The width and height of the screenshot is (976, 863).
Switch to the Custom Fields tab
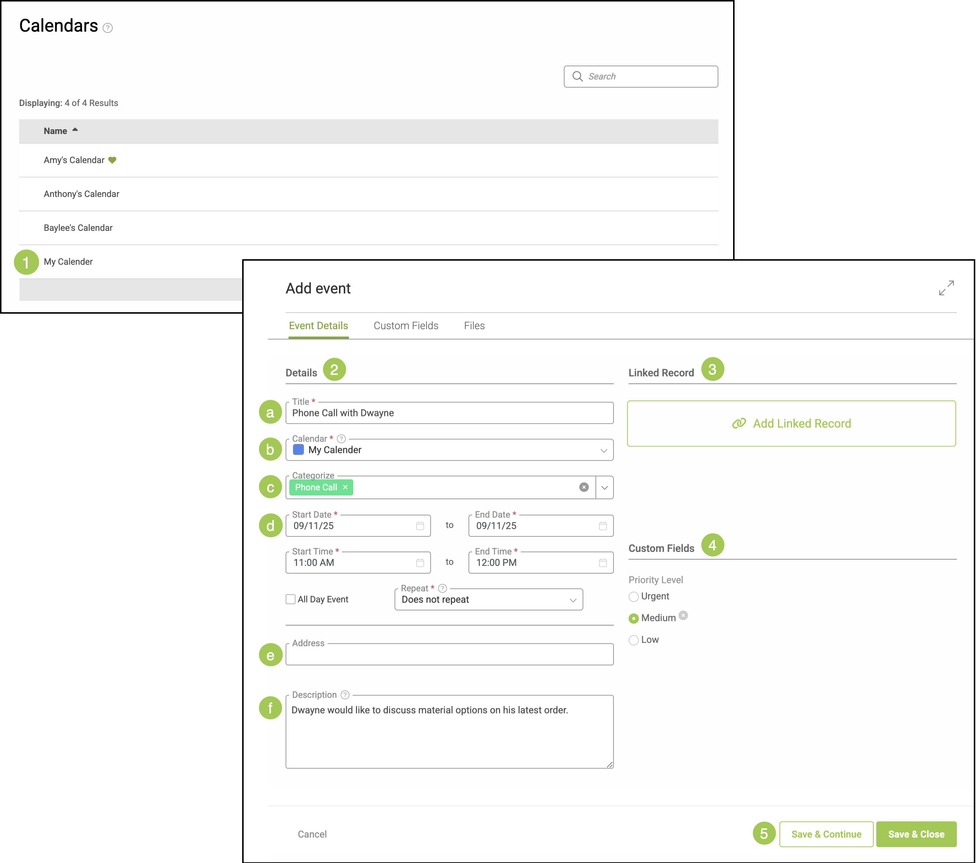click(x=406, y=326)
